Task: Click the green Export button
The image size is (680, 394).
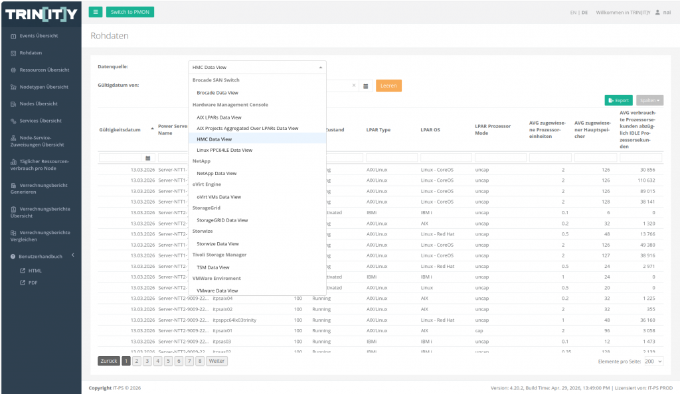Action: [618, 100]
